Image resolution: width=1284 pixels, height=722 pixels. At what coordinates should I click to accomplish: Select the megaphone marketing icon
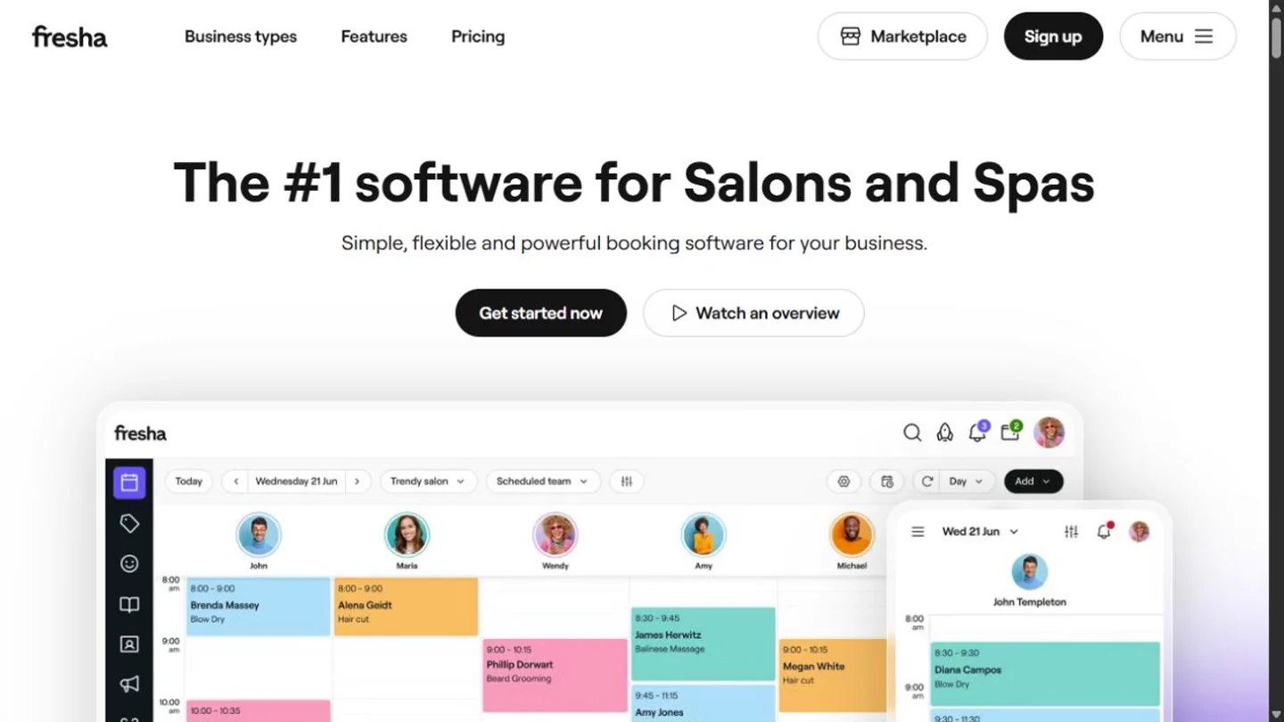tap(129, 684)
